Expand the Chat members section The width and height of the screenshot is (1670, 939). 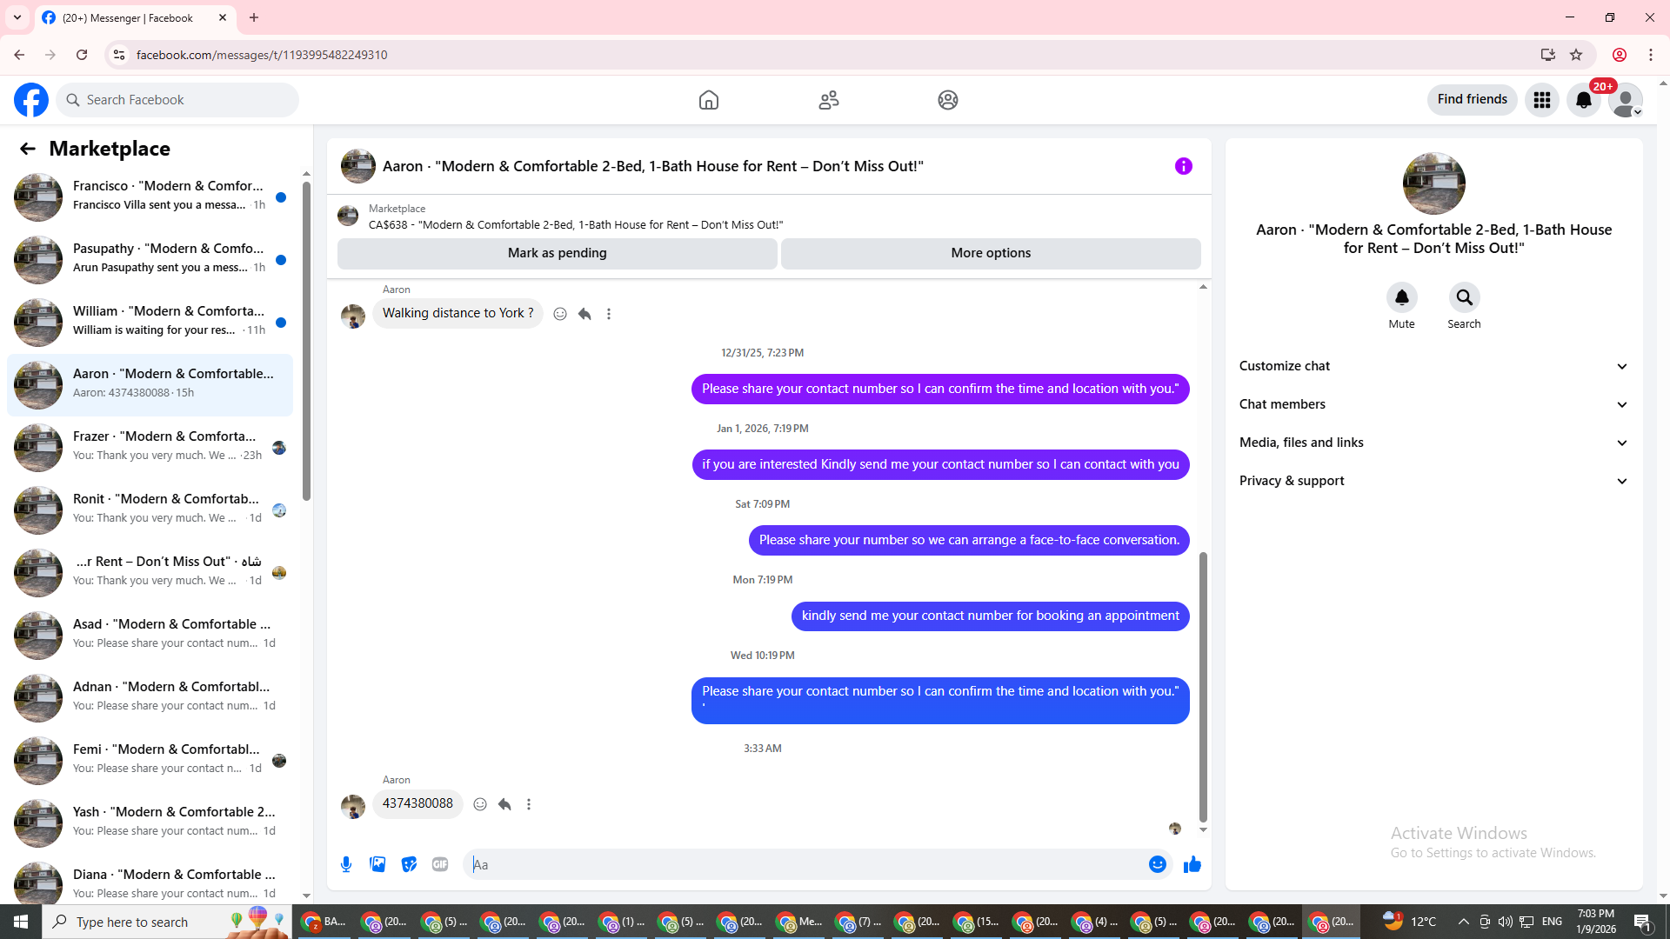click(1433, 404)
